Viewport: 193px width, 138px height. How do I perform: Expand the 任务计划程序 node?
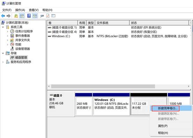(7, 31)
